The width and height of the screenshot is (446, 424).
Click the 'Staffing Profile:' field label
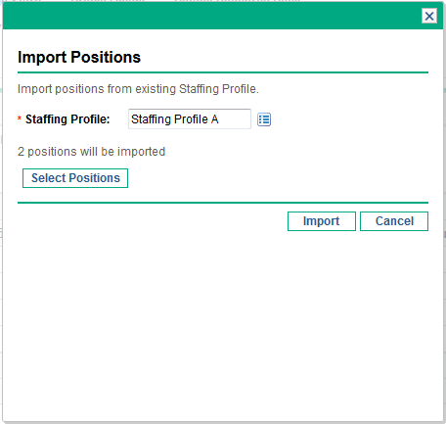tap(67, 119)
